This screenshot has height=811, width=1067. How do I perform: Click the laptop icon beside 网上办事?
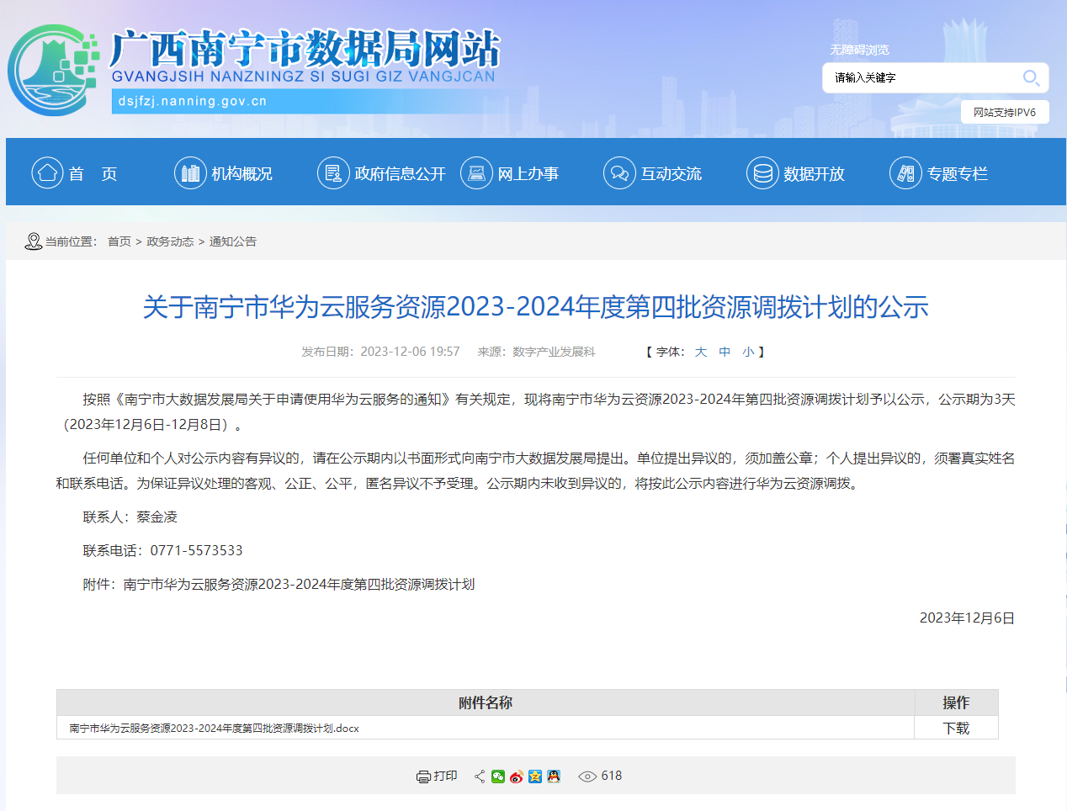[476, 173]
